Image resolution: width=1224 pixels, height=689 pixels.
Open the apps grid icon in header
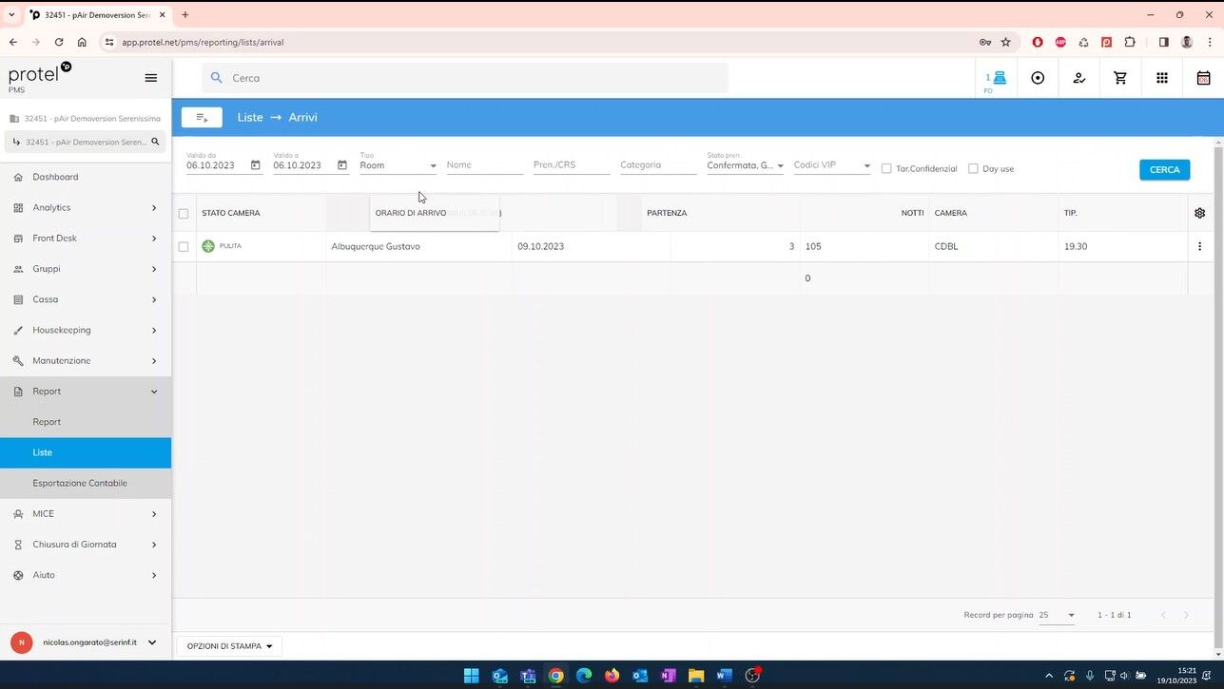(1161, 78)
